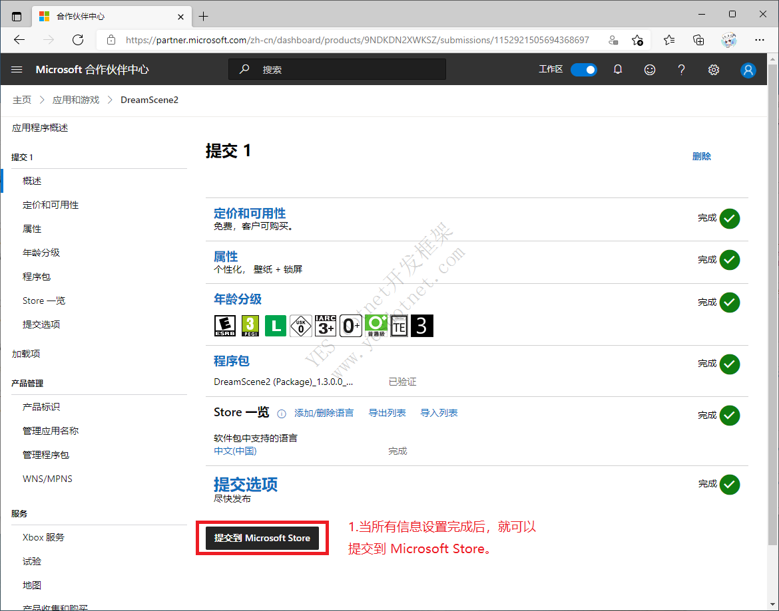Image resolution: width=779 pixels, height=611 pixels.
Task: Open 属性 in the sidebar
Action: coord(32,229)
